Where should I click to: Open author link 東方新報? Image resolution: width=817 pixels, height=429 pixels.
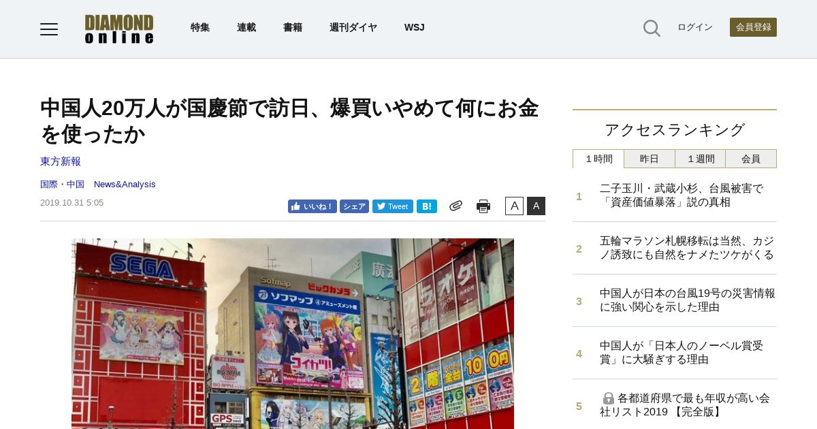[61, 161]
